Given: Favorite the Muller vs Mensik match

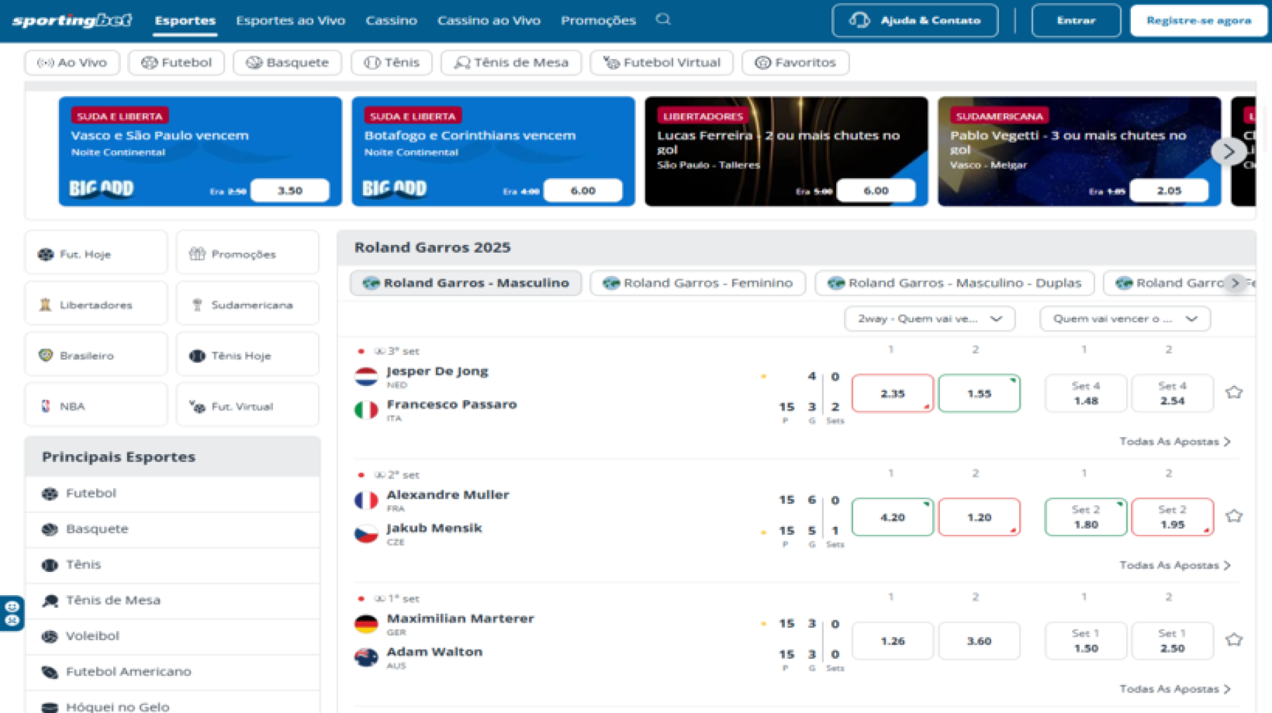Looking at the screenshot, I should 1234,516.
